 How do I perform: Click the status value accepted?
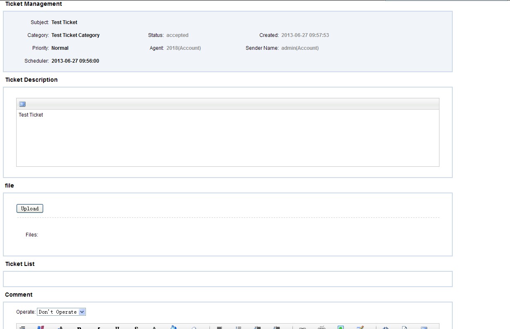point(177,35)
